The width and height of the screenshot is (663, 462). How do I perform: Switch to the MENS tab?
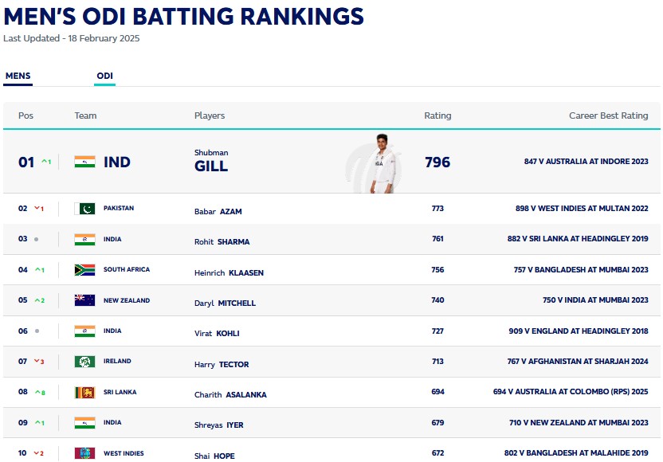coord(18,76)
